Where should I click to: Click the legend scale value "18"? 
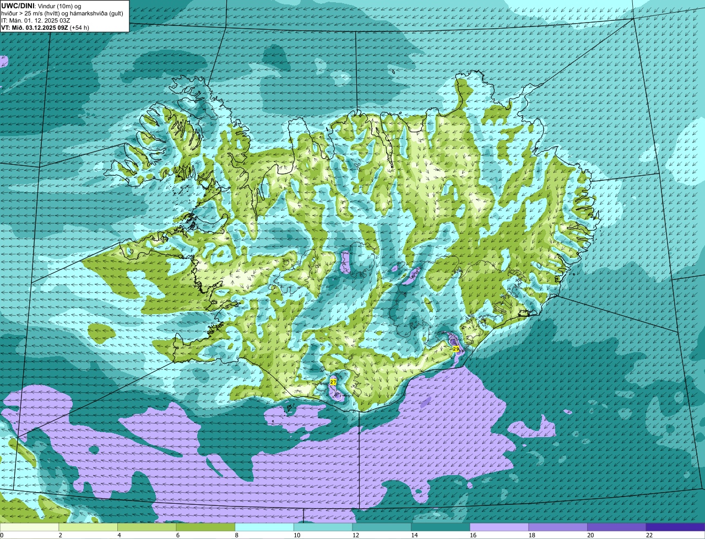(x=532, y=535)
